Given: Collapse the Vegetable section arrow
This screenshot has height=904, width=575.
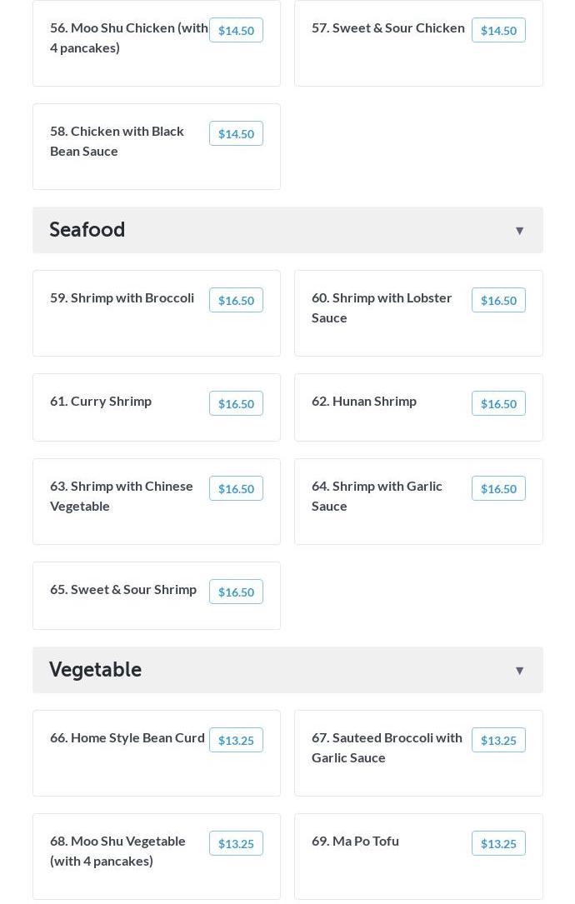Looking at the screenshot, I should click(519, 671).
